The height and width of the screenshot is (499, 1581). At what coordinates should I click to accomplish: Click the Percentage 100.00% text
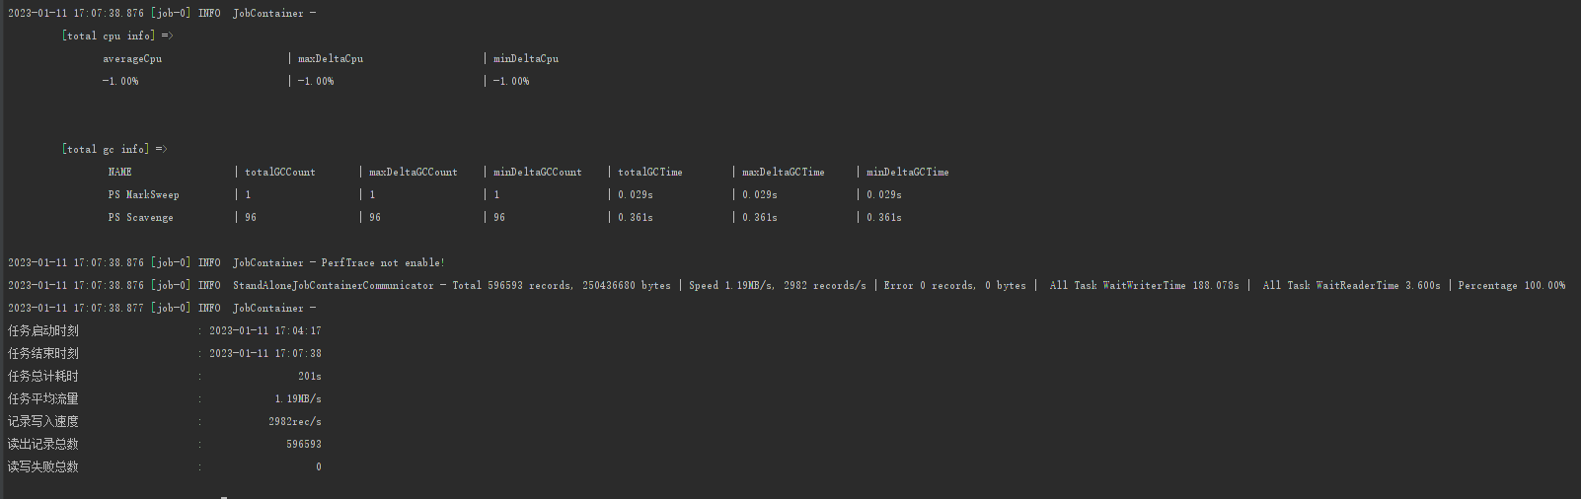pyautogui.click(x=1512, y=286)
